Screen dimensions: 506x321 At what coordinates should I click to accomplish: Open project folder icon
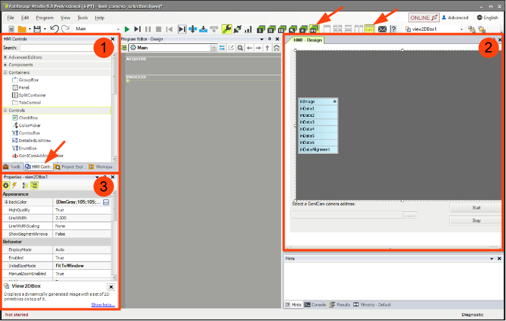[22, 29]
